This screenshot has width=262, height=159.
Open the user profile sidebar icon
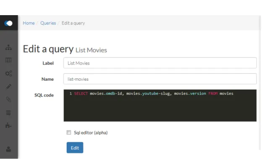click(8, 149)
